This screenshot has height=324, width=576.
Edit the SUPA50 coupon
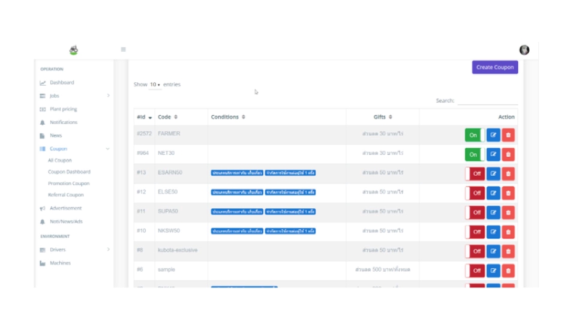point(493,212)
